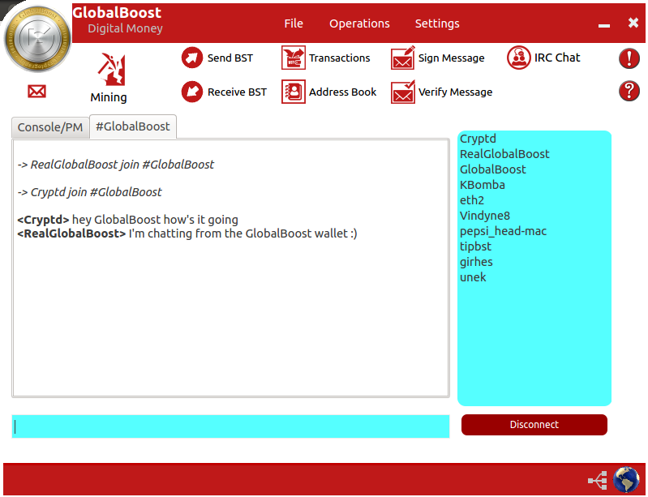Click the IRC Chat label

[x=557, y=58]
